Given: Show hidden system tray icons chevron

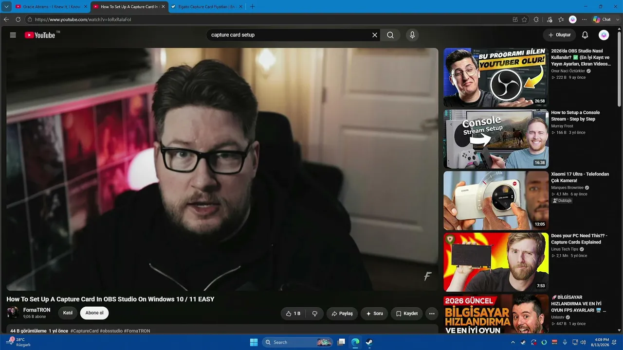Looking at the screenshot, I should coord(513,342).
